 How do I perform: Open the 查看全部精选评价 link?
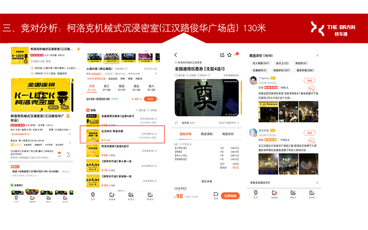coord(260,183)
